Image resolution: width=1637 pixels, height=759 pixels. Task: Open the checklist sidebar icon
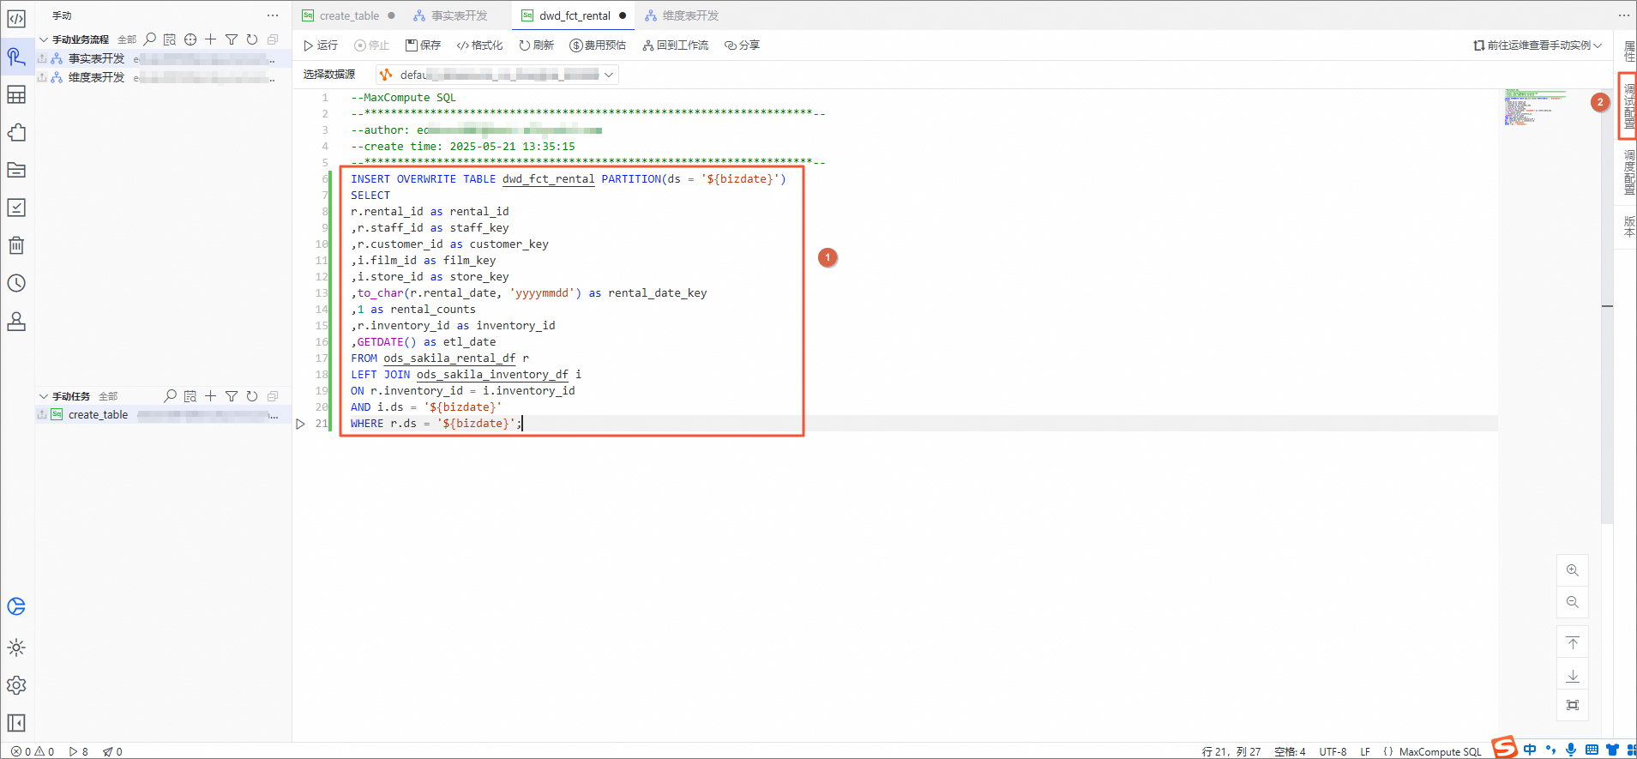16,208
